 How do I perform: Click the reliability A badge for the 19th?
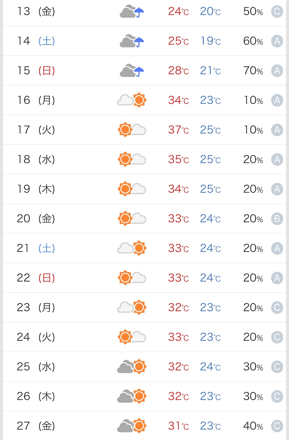click(x=277, y=189)
